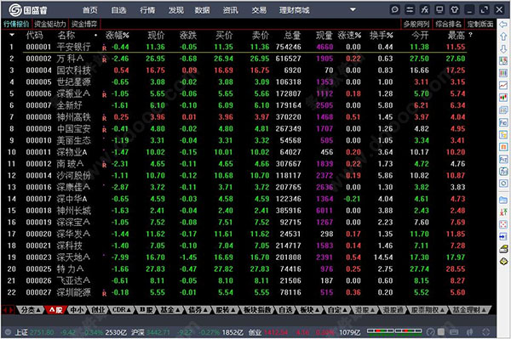Image resolution: width=511 pixels, height=339 pixels.
Task: Click the clock gauge icon in status bar
Action: click(430, 332)
